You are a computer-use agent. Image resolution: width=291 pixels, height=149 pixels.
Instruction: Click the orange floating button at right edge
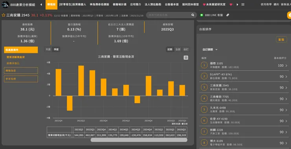[289, 15]
